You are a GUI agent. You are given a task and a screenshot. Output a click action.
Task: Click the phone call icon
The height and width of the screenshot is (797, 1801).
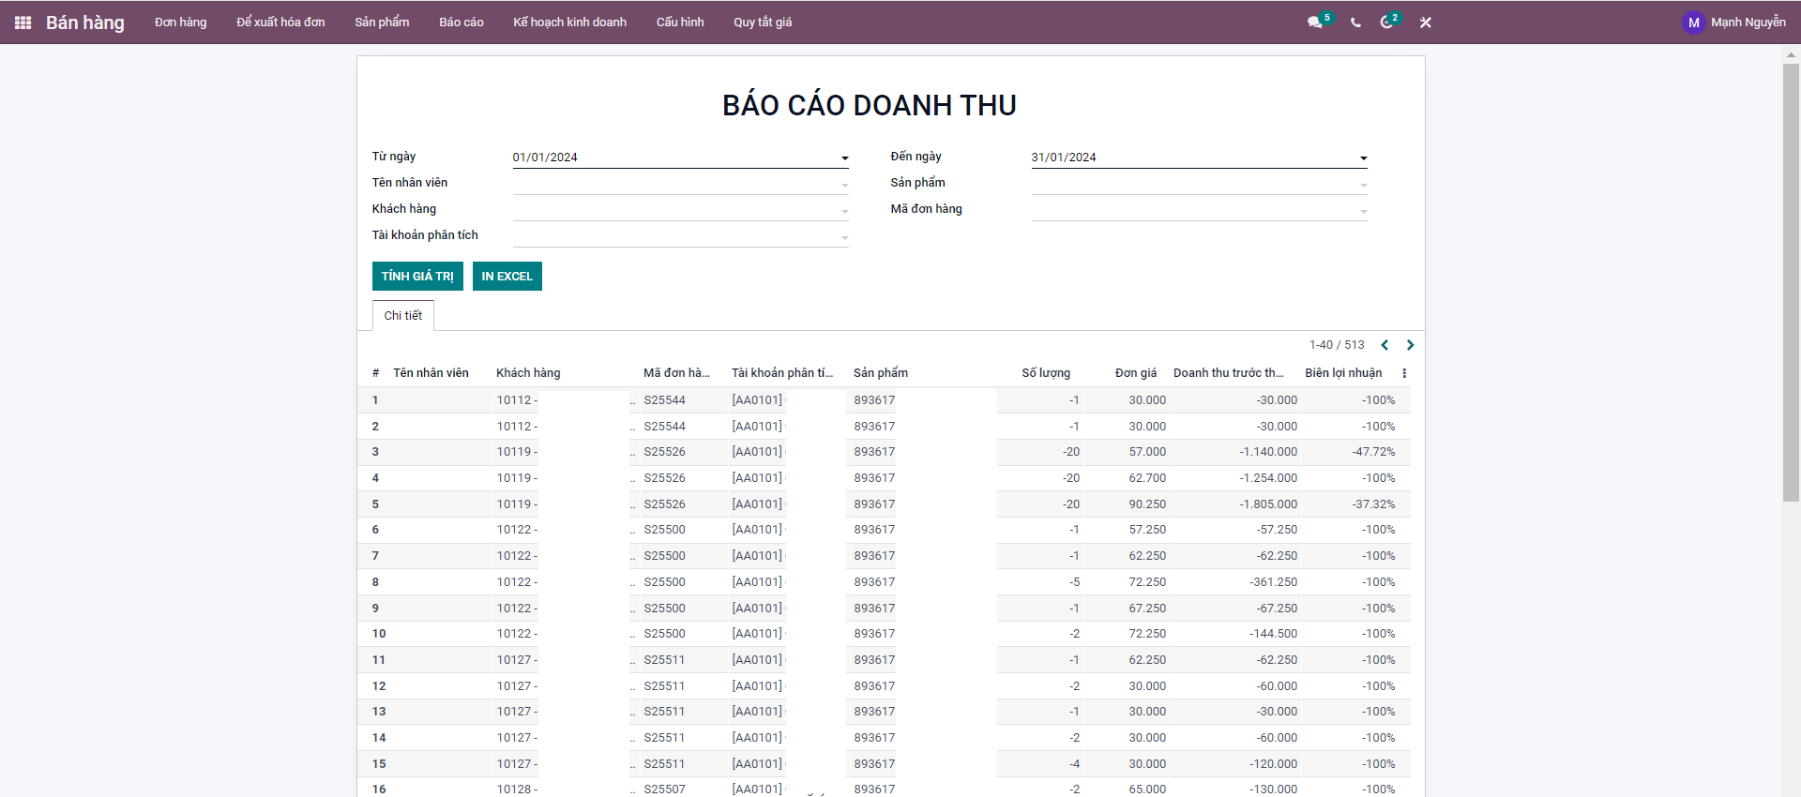(1355, 23)
